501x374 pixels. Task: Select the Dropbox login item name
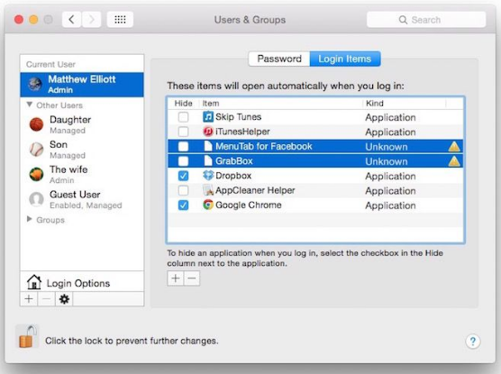[233, 176]
